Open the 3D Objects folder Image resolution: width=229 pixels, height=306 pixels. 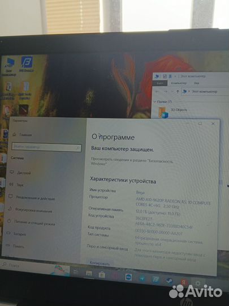(173, 112)
